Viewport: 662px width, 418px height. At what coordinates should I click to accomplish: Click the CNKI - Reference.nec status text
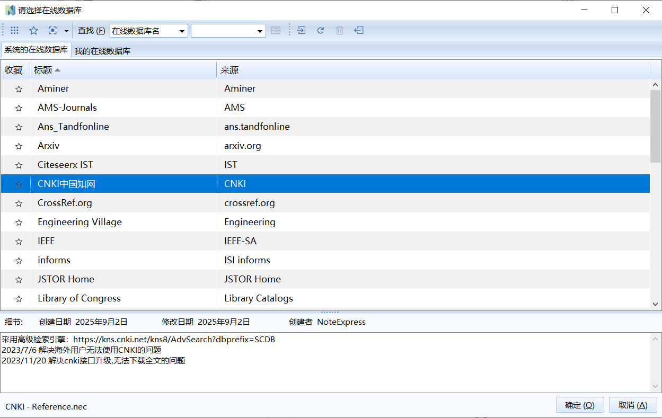[46, 407]
